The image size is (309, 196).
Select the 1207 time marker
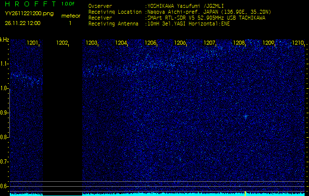(209, 43)
